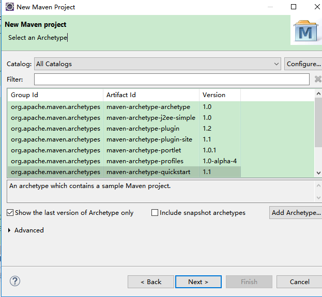Select the maven-archetype-quickstart row
The width and height of the screenshot is (322, 297).
click(x=124, y=172)
